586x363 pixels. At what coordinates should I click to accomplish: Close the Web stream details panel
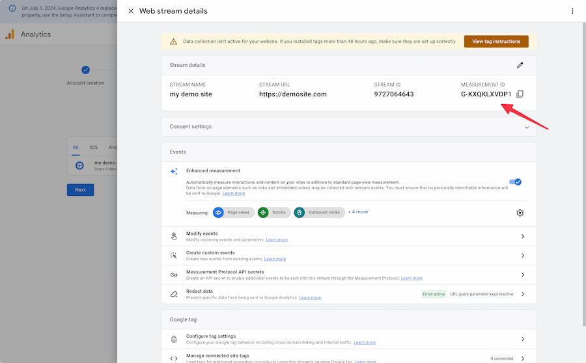point(131,11)
